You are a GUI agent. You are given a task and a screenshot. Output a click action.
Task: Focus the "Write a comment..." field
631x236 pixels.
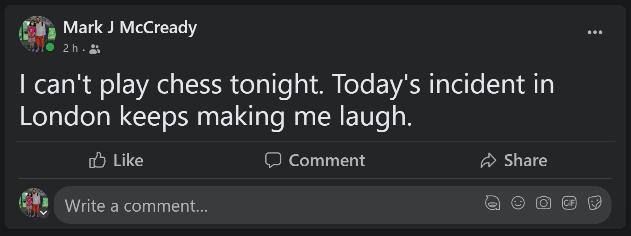point(264,206)
